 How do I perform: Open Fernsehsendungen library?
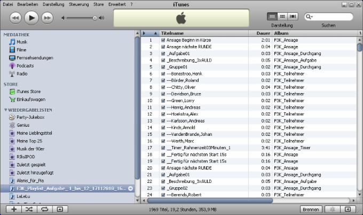pos(35,58)
